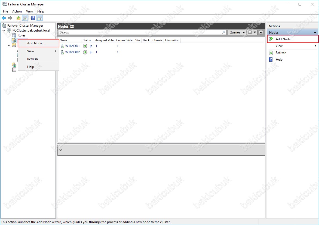The width and height of the screenshot is (319, 225).
Task: Sort by the Name column header
Action: point(70,40)
